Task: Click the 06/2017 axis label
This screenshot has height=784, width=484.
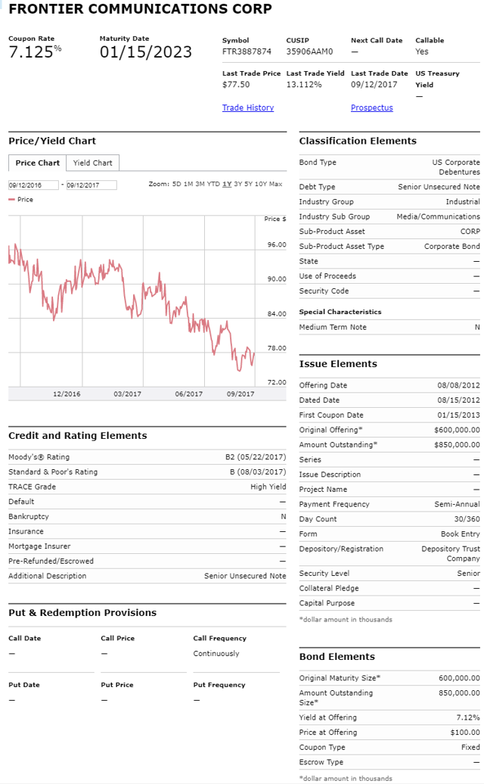Action: pos(189,394)
